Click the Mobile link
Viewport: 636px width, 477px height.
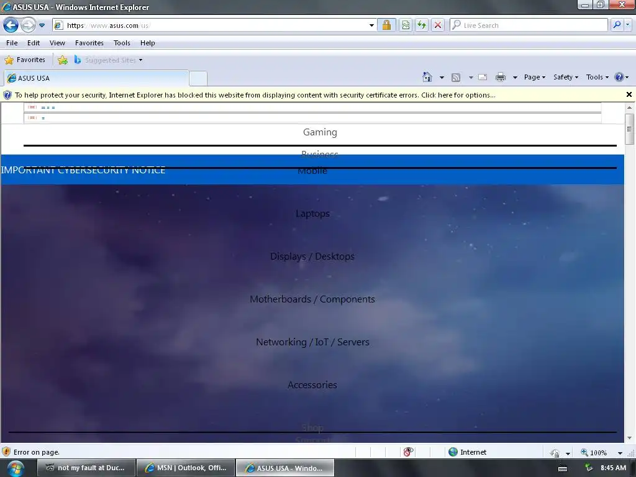click(x=312, y=171)
